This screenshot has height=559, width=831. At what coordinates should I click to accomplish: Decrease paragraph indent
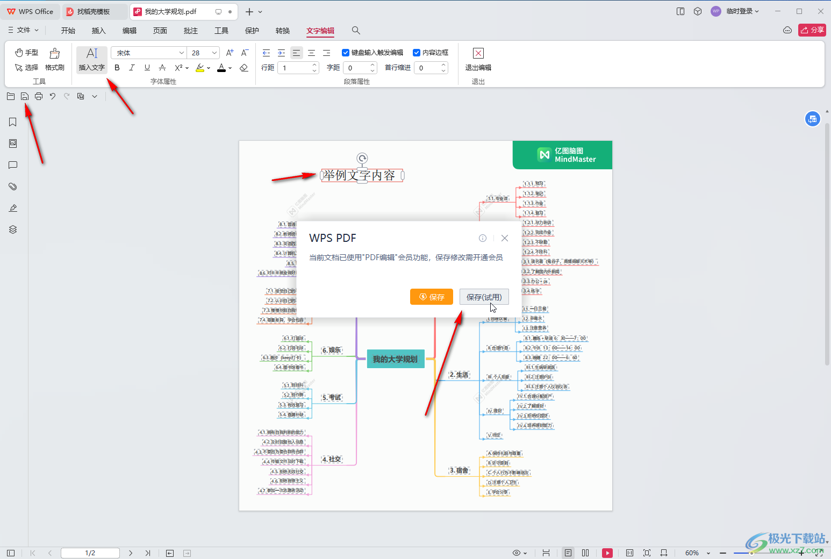(x=266, y=53)
